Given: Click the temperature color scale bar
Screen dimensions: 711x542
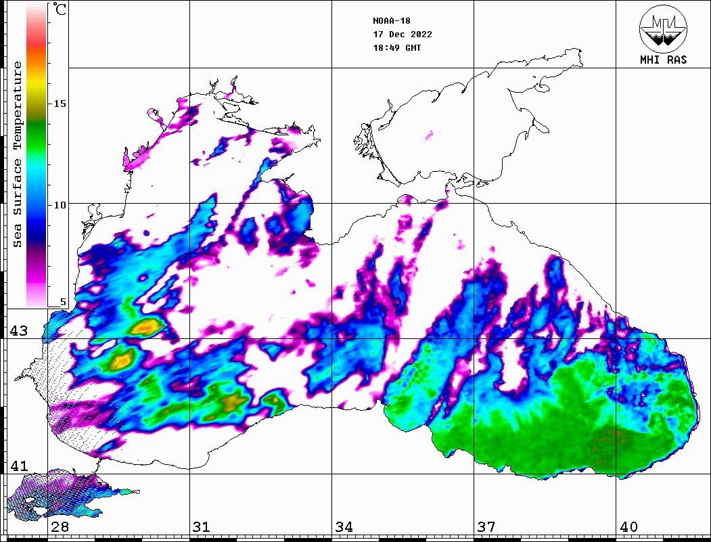Looking at the screenshot, I should tap(37, 155).
